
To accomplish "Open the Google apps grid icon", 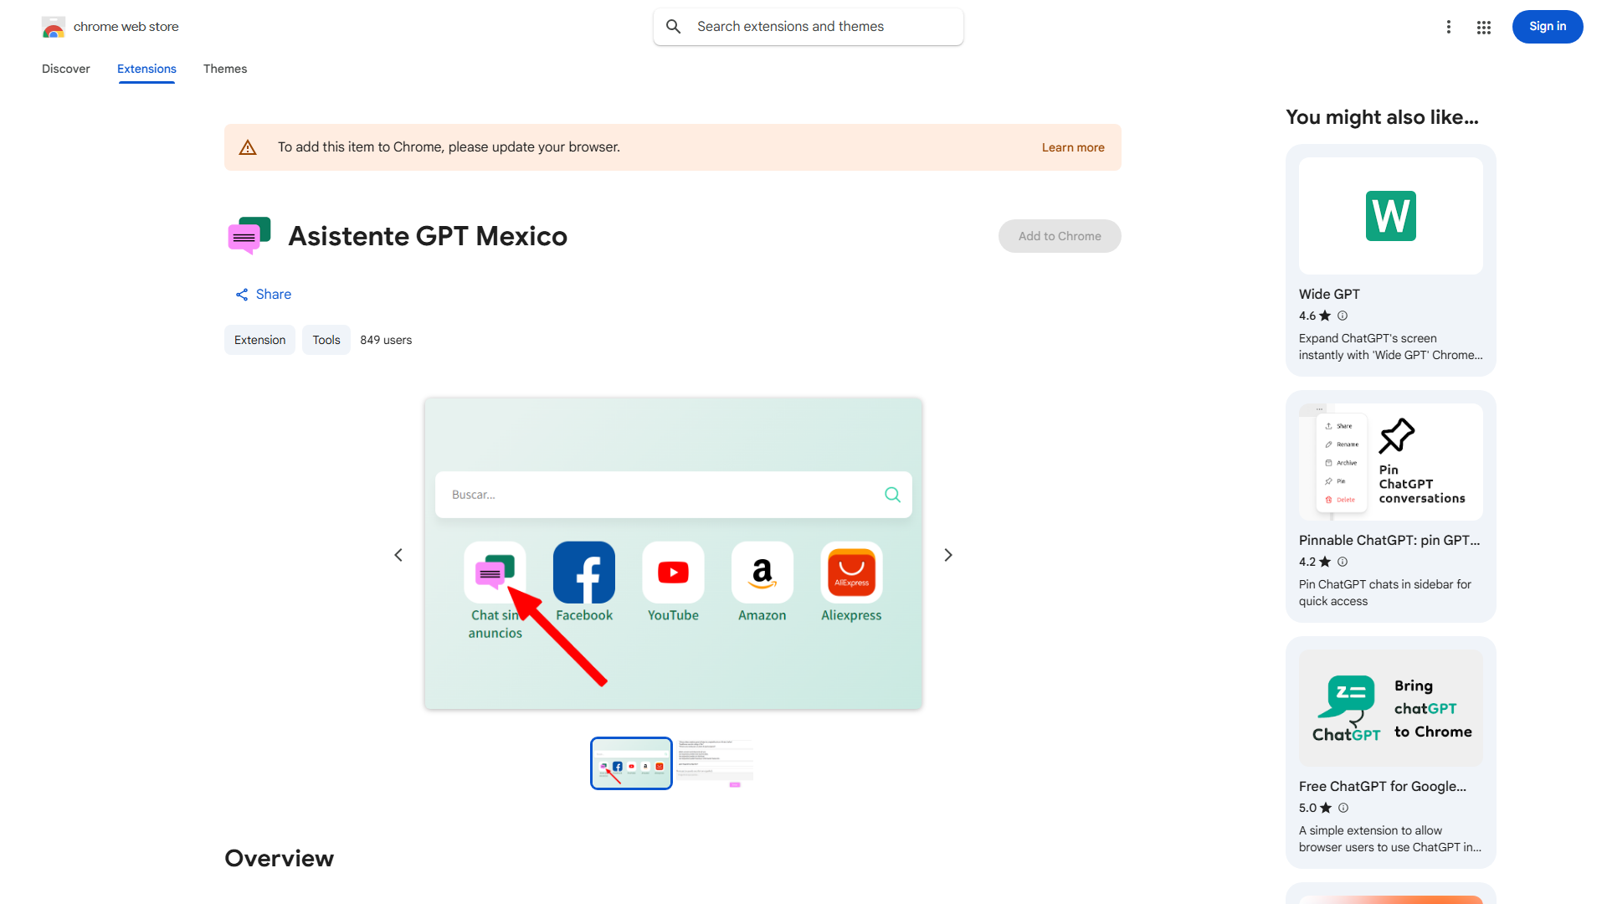I will [1484, 28].
